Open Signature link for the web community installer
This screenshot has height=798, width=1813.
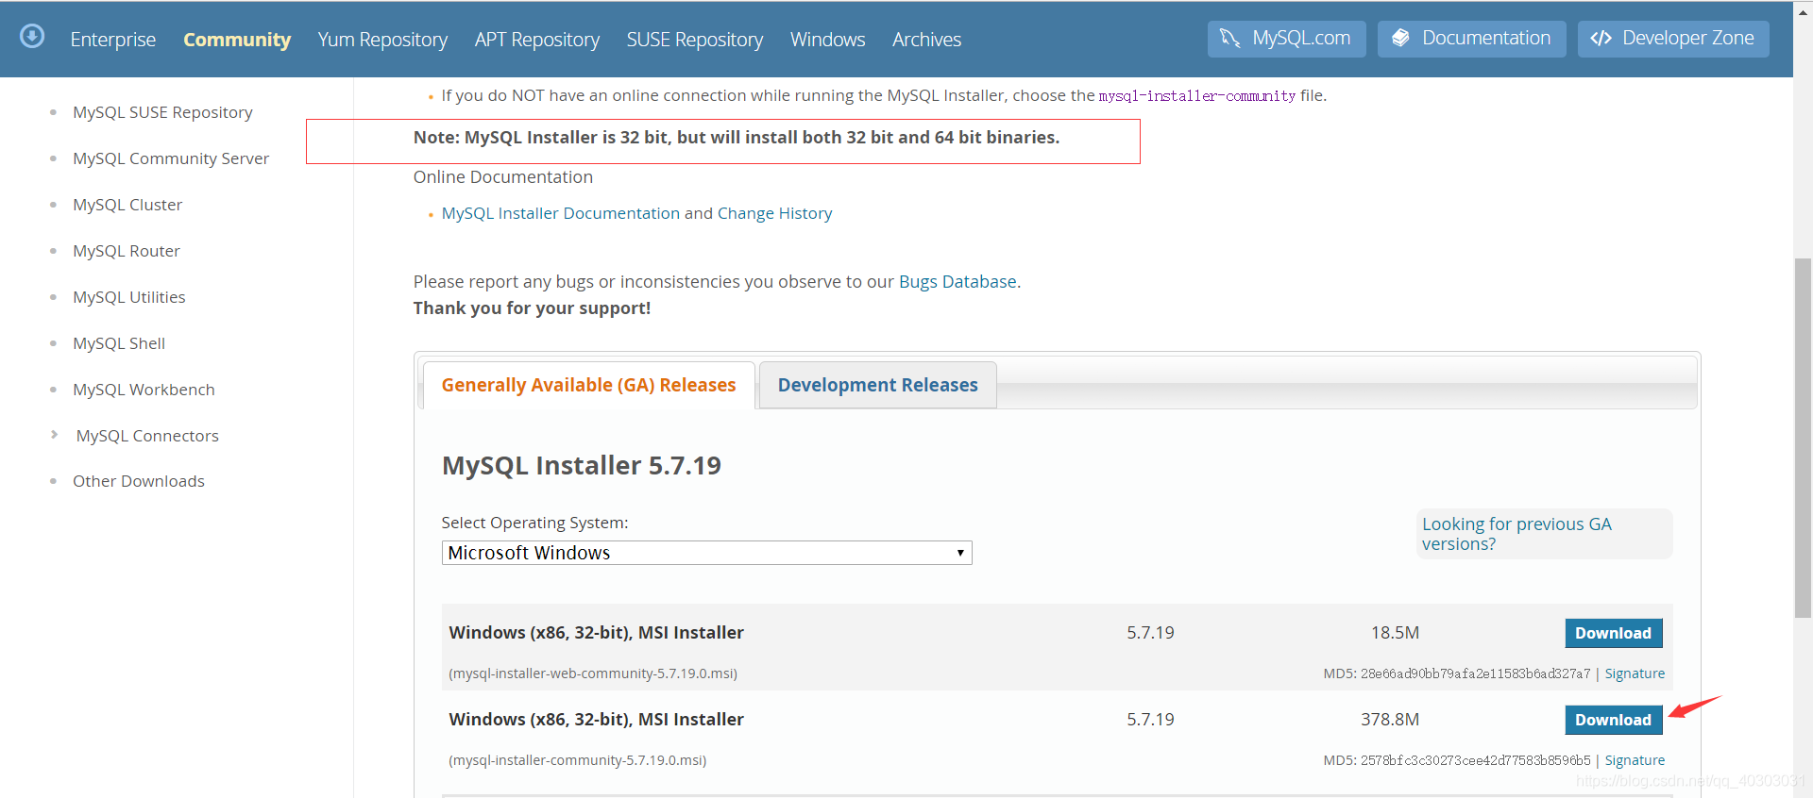[x=1635, y=673]
